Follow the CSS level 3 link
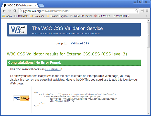The height and width of the screenshot is (116, 151). pyautogui.click(x=53, y=69)
